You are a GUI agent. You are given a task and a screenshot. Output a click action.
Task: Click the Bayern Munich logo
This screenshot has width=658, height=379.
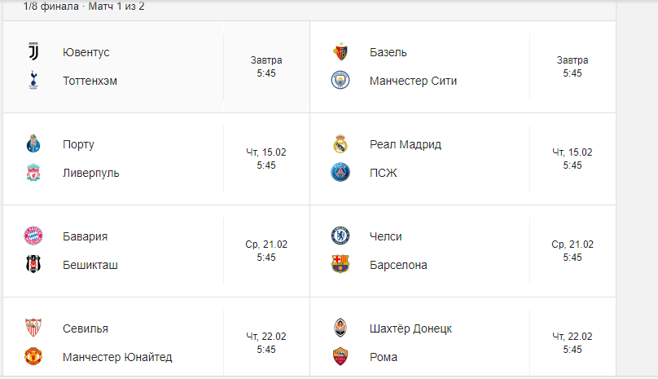click(x=33, y=236)
